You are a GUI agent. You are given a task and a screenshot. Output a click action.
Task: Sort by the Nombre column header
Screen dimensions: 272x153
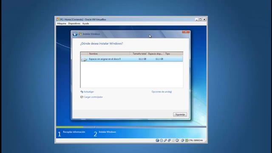coord(109,54)
